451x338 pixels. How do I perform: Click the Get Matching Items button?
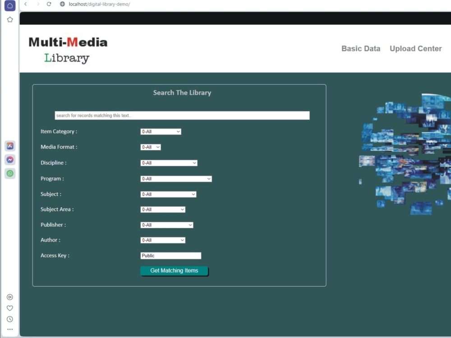tap(174, 271)
